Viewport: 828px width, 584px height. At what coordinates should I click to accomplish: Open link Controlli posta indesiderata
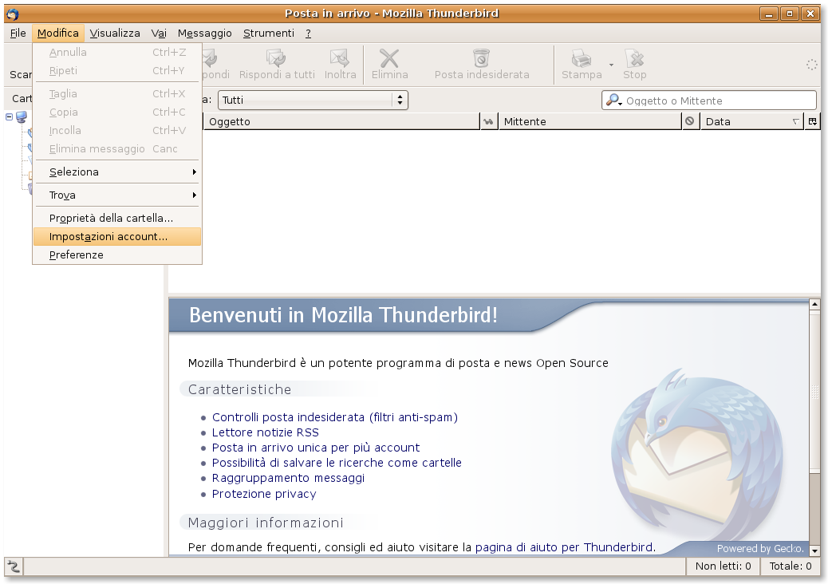(x=334, y=417)
